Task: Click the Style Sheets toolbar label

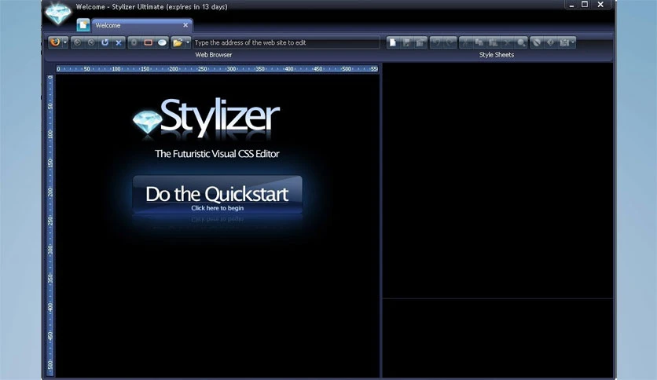Action: point(497,55)
